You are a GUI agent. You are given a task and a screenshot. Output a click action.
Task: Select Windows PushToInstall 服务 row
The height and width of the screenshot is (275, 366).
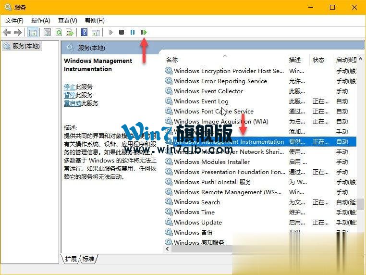260,182
